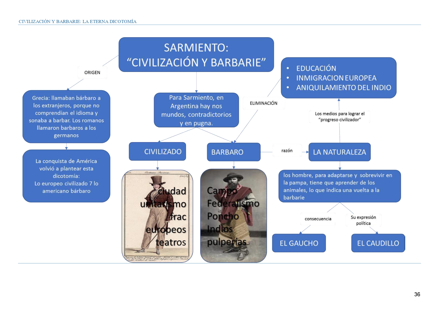Select the EL CAUDILLO box
This screenshot has height=310, width=439.
click(x=378, y=243)
